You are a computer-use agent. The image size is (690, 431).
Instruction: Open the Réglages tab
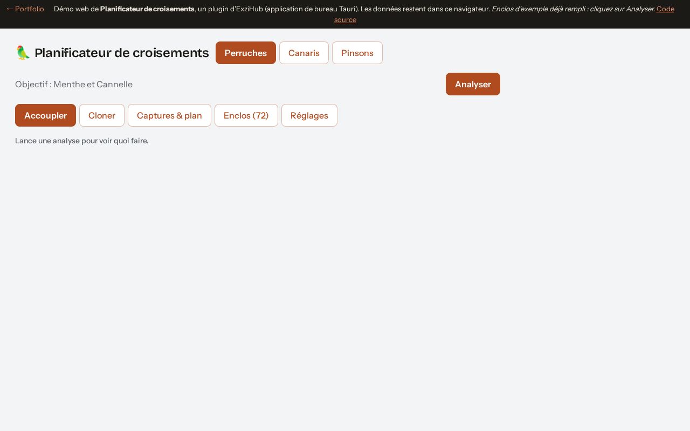point(309,115)
